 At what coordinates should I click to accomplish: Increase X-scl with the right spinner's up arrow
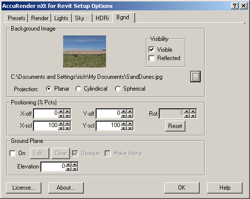[68, 124]
